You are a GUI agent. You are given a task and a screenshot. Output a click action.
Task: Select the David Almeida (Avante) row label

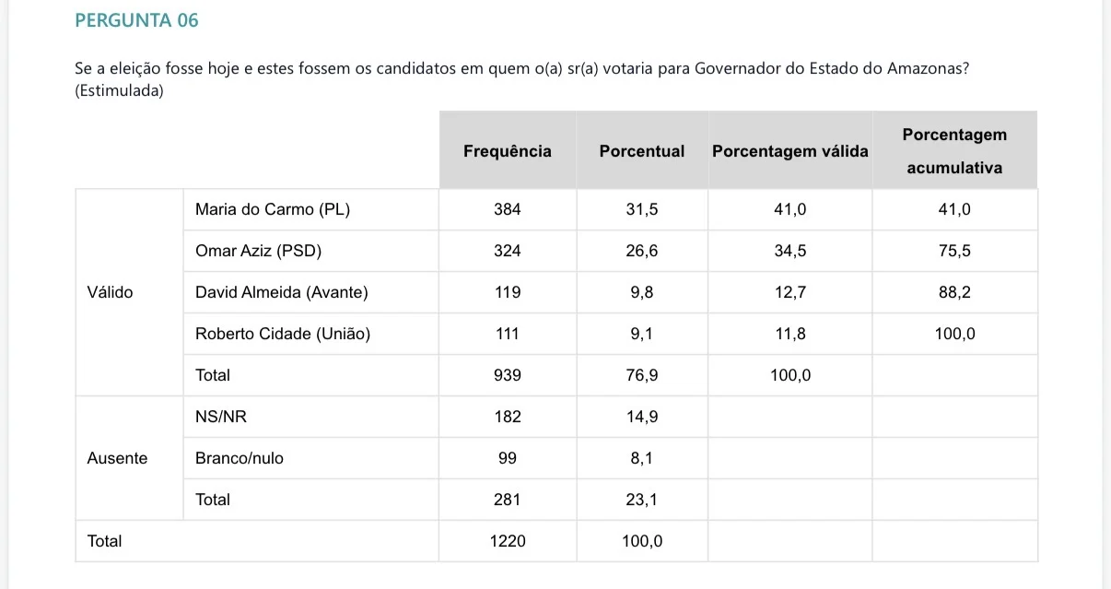281,292
